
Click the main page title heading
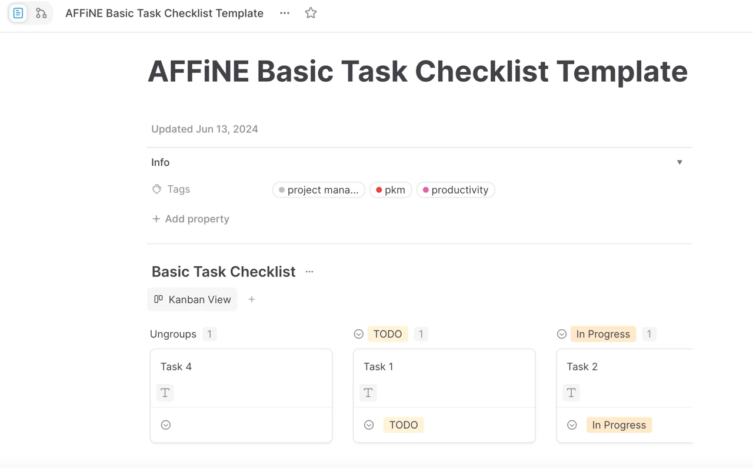point(418,71)
